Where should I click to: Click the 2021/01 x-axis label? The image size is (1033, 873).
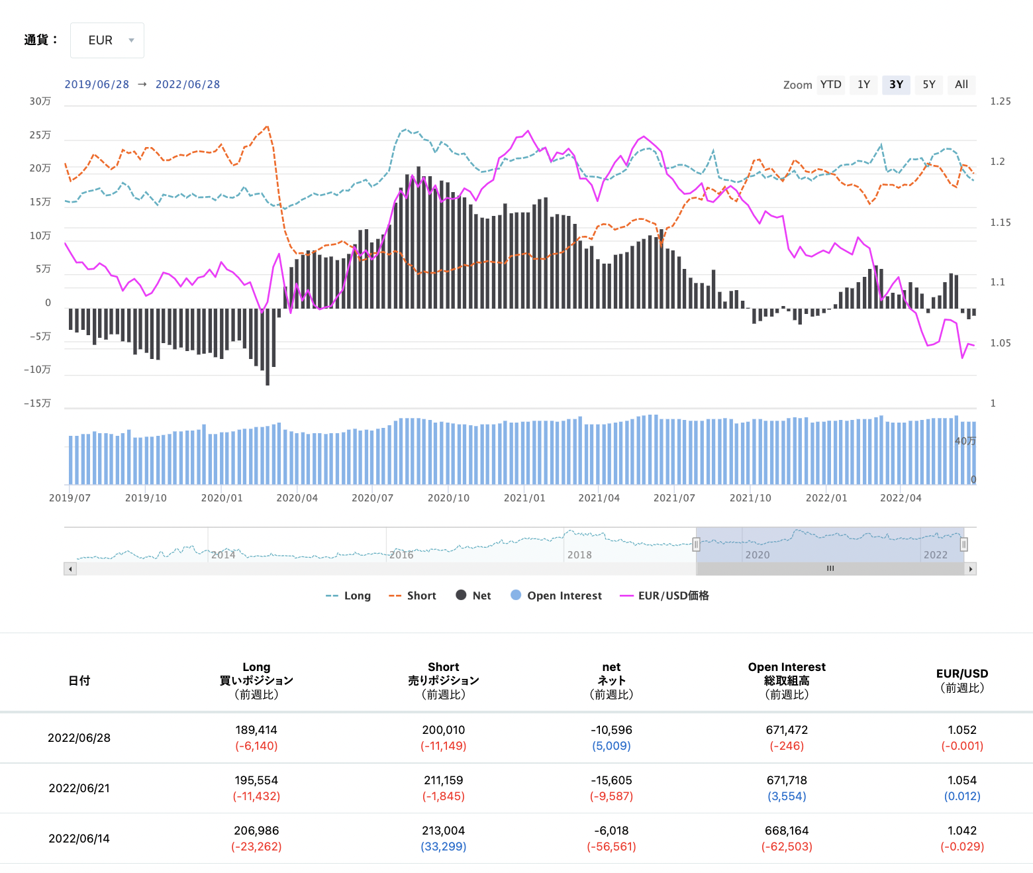coord(524,498)
